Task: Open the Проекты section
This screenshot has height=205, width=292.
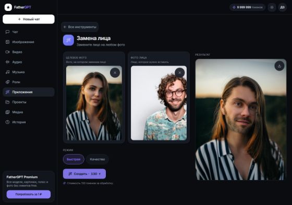Action: pos(29,102)
